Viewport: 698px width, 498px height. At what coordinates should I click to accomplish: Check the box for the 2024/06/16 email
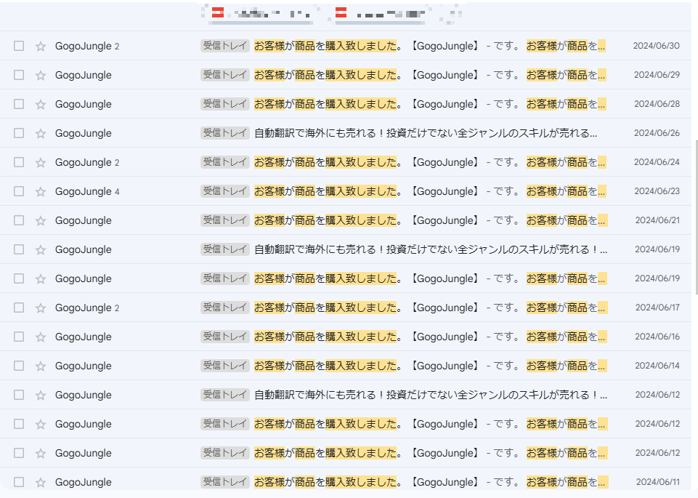pyautogui.click(x=19, y=337)
